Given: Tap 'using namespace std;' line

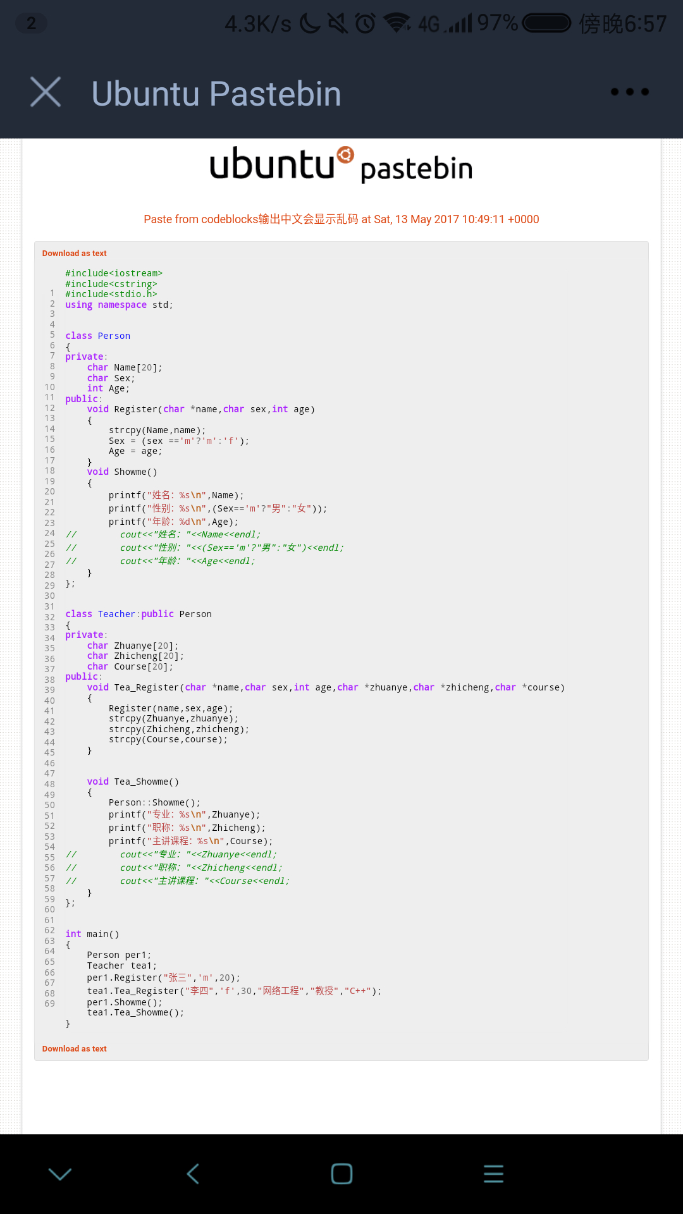Looking at the screenshot, I should click(119, 305).
